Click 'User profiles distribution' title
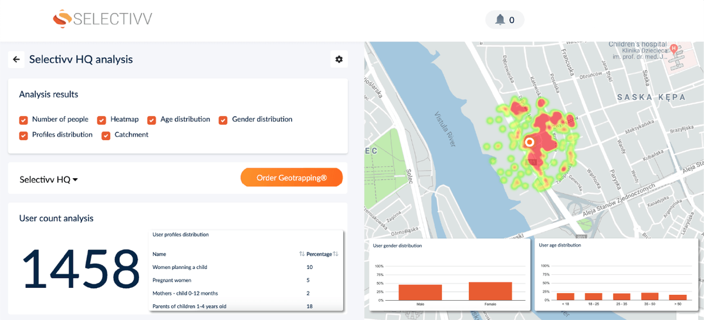This screenshot has width=704, height=320. [180, 234]
